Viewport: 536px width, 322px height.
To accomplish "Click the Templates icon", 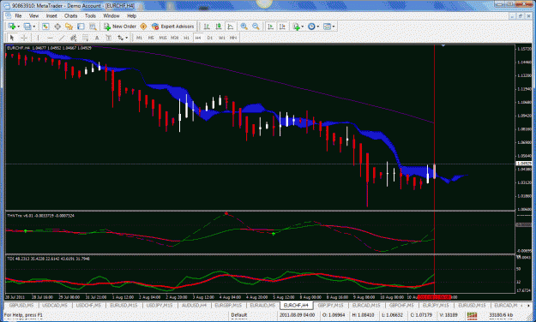I will tap(327, 27).
